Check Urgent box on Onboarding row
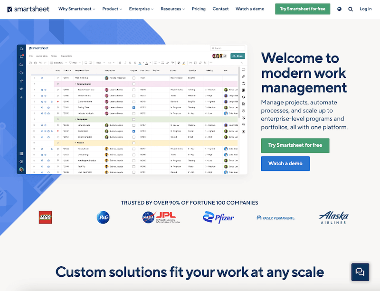The width and height of the screenshot is (380, 291). pyautogui.click(x=133, y=155)
